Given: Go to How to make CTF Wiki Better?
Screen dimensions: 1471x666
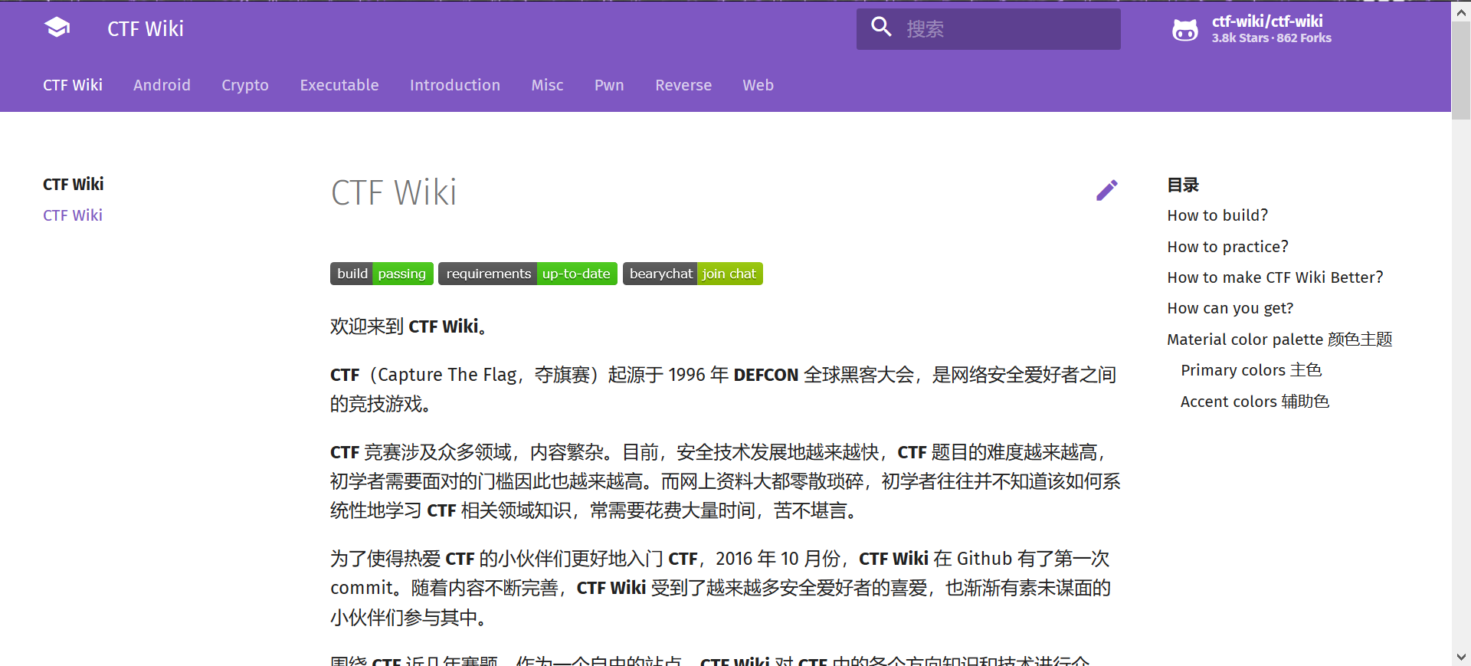Looking at the screenshot, I should pyautogui.click(x=1275, y=277).
